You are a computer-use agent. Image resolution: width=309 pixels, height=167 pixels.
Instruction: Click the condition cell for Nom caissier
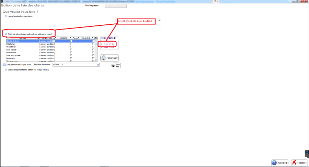(47, 53)
